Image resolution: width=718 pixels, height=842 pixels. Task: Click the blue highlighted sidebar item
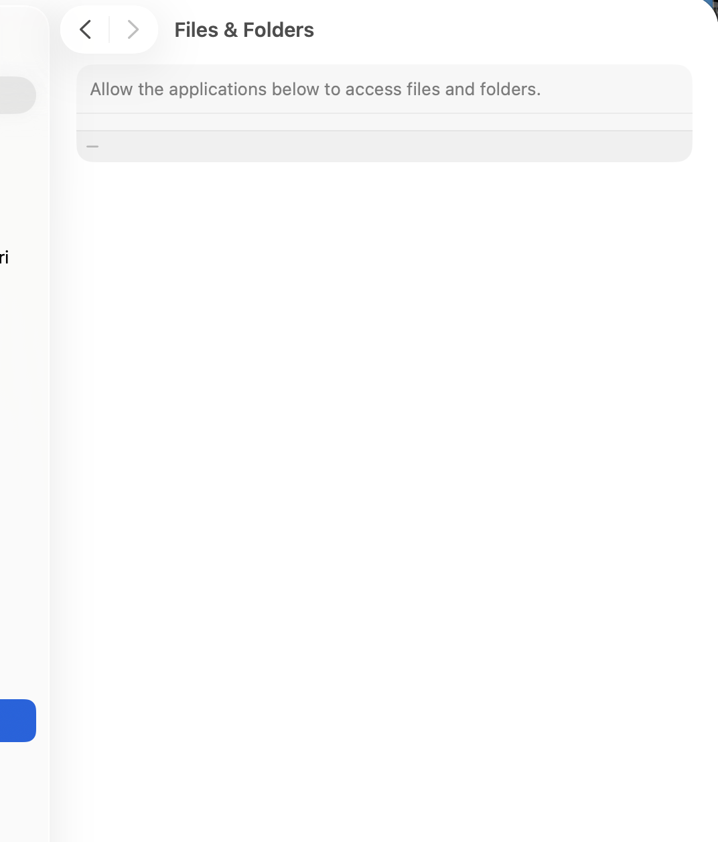[17, 721]
